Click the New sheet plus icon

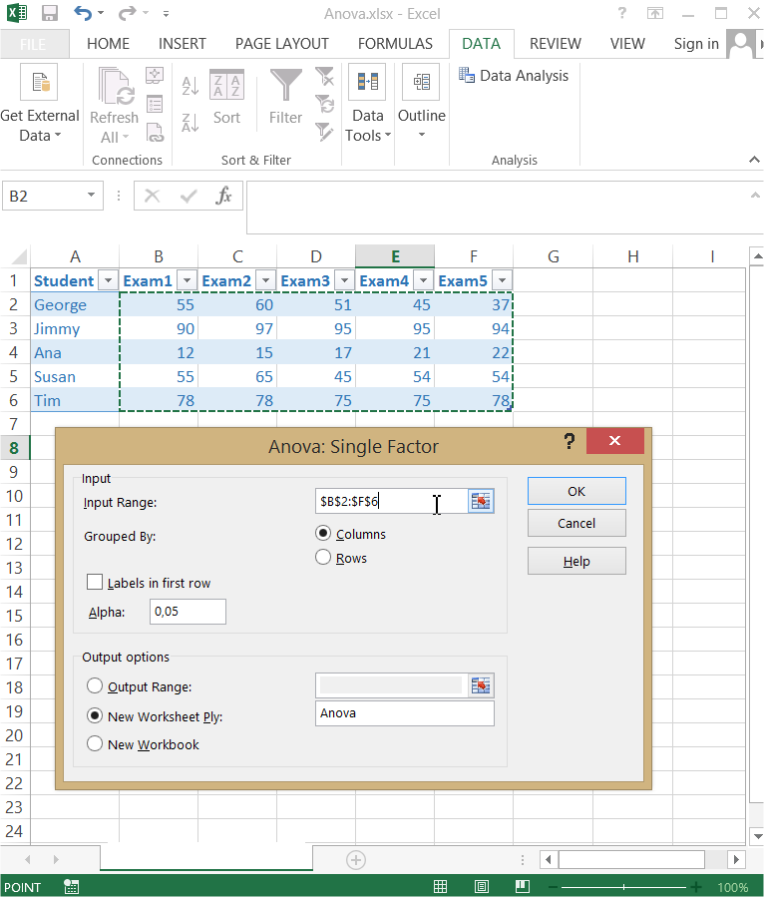(x=356, y=860)
